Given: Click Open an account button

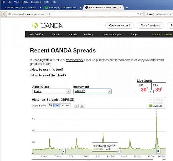Looking at the screenshot, I should coord(120,26).
